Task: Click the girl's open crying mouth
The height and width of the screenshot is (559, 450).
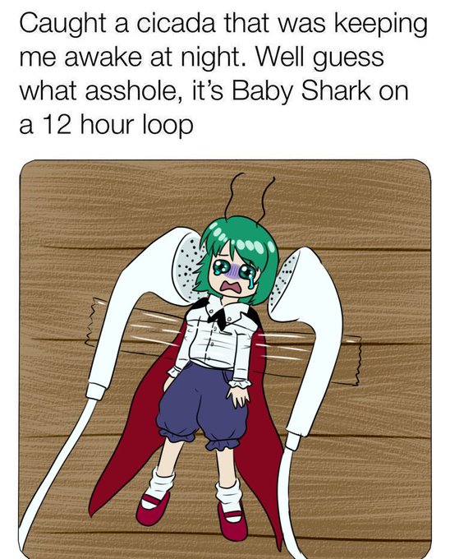Action: click(231, 286)
